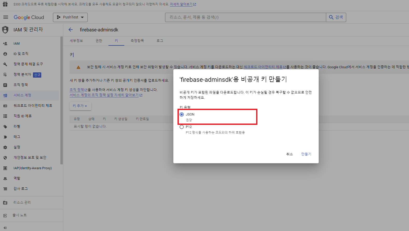Switch to the 세부정보 tab
Image resolution: width=409 pixels, height=231 pixels.
point(76,41)
